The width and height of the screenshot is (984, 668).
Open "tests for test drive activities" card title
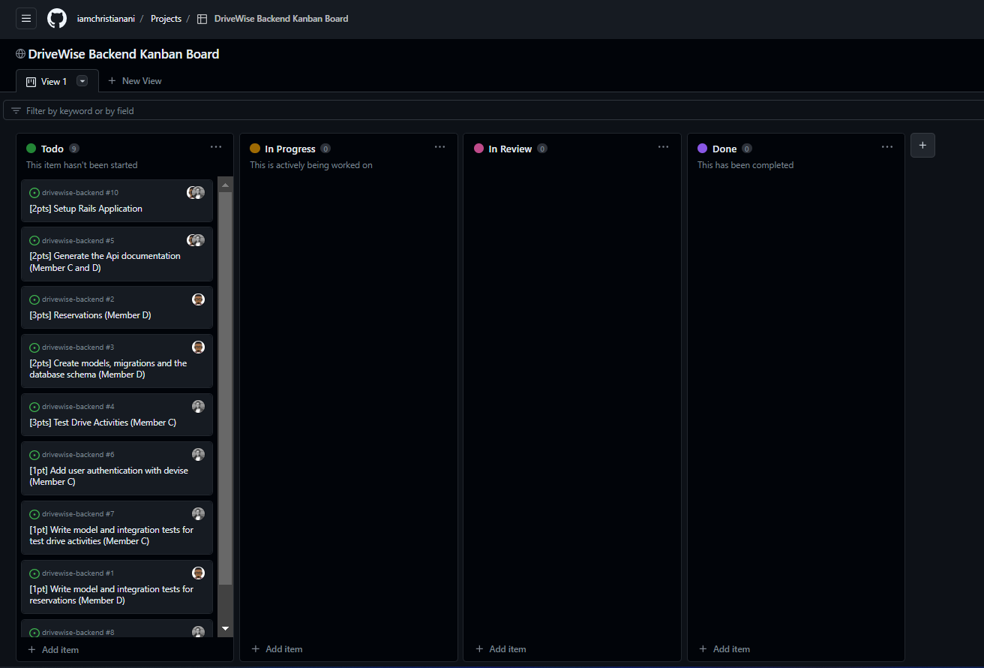point(111,535)
